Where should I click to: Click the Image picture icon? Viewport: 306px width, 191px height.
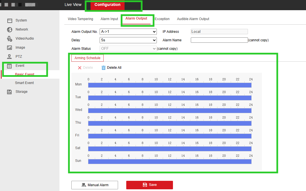(x=10, y=48)
